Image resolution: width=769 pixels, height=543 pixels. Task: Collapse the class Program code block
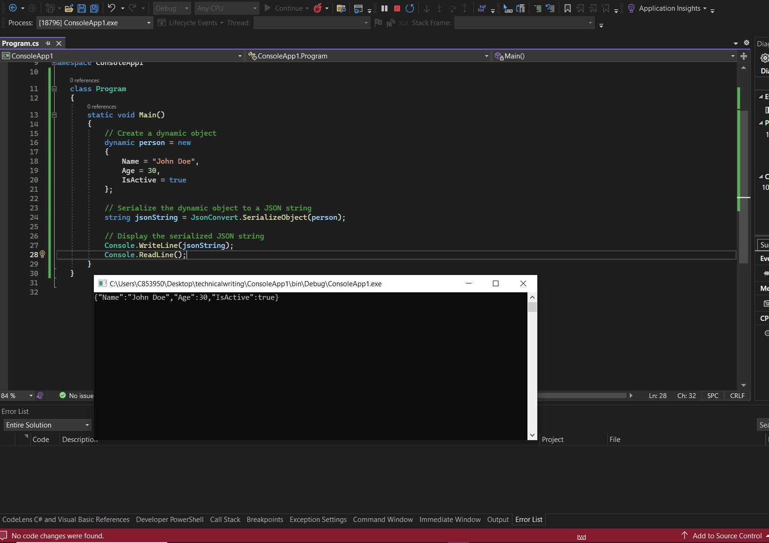(x=54, y=89)
